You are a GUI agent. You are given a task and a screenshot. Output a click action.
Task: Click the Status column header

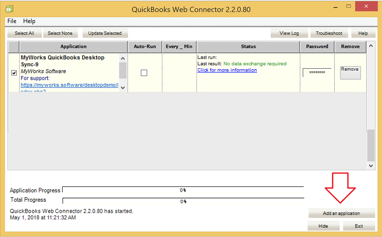coord(248,46)
